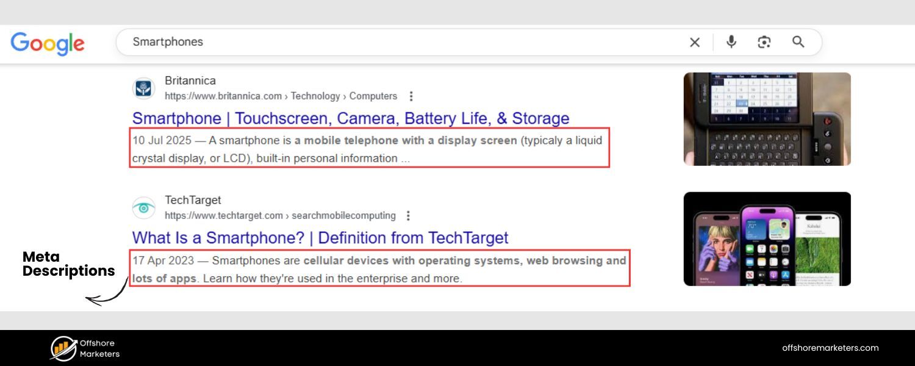Clear the search query with X

(x=695, y=42)
